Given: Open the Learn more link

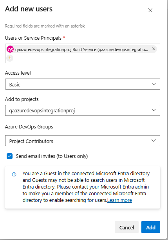Looking at the screenshot, I should (x=119, y=200).
